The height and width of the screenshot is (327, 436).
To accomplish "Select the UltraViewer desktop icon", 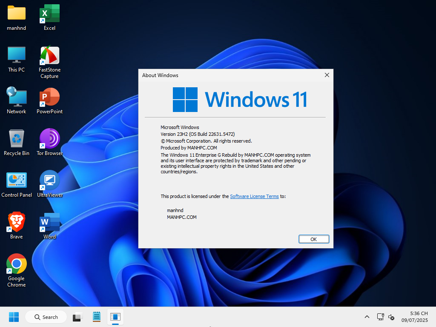I will (x=49, y=181).
